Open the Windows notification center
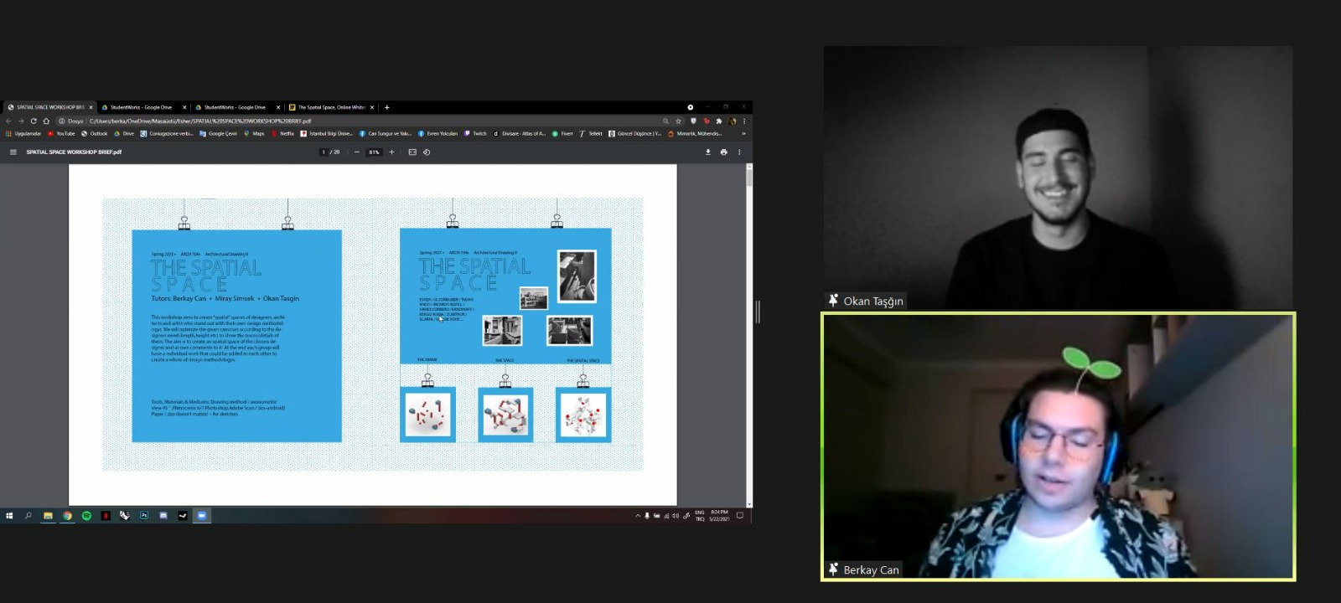Viewport: 1341px width, 603px height. (x=740, y=516)
